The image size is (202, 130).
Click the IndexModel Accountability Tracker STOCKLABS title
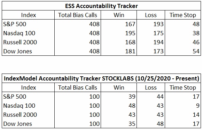tap(101, 78)
